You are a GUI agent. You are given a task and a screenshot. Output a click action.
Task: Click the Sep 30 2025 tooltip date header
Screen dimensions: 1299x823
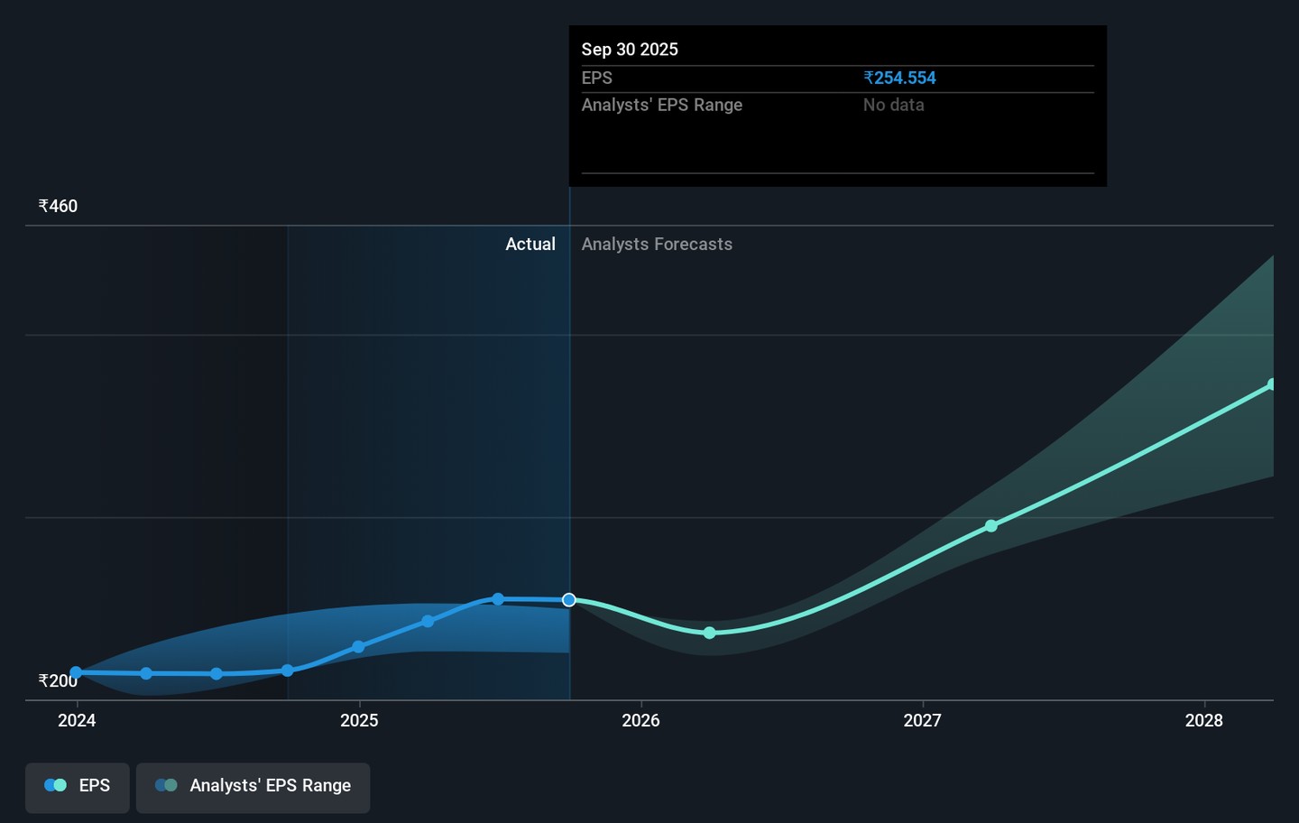click(x=630, y=50)
